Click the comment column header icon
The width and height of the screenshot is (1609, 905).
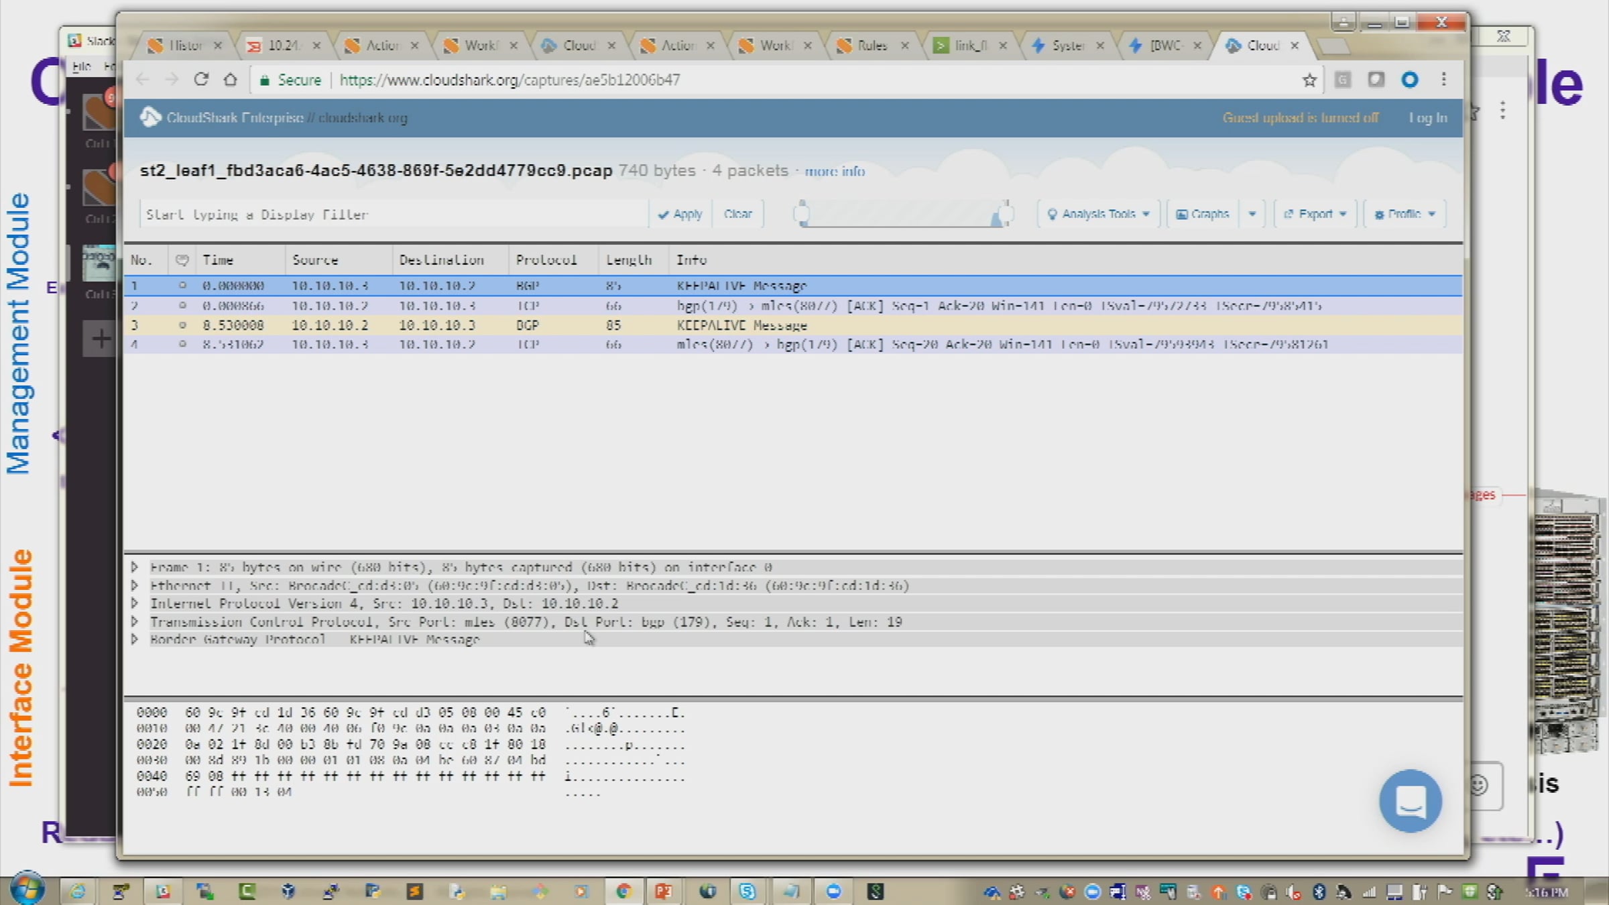pyautogui.click(x=182, y=260)
